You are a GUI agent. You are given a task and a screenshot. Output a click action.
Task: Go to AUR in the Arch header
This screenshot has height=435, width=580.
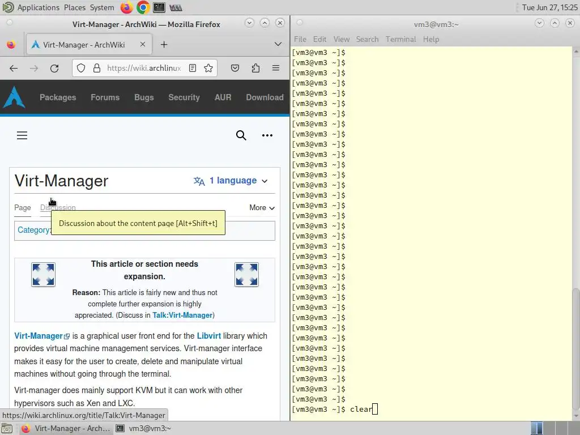pyautogui.click(x=223, y=97)
